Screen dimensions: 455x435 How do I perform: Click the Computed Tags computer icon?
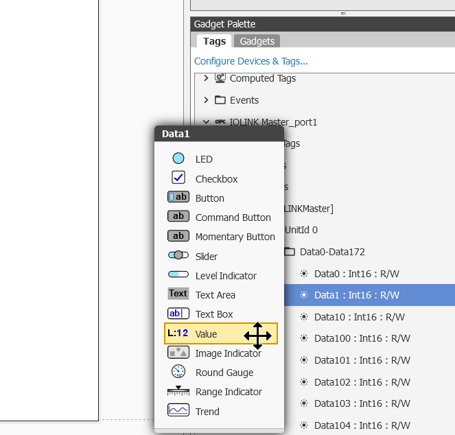click(x=220, y=78)
